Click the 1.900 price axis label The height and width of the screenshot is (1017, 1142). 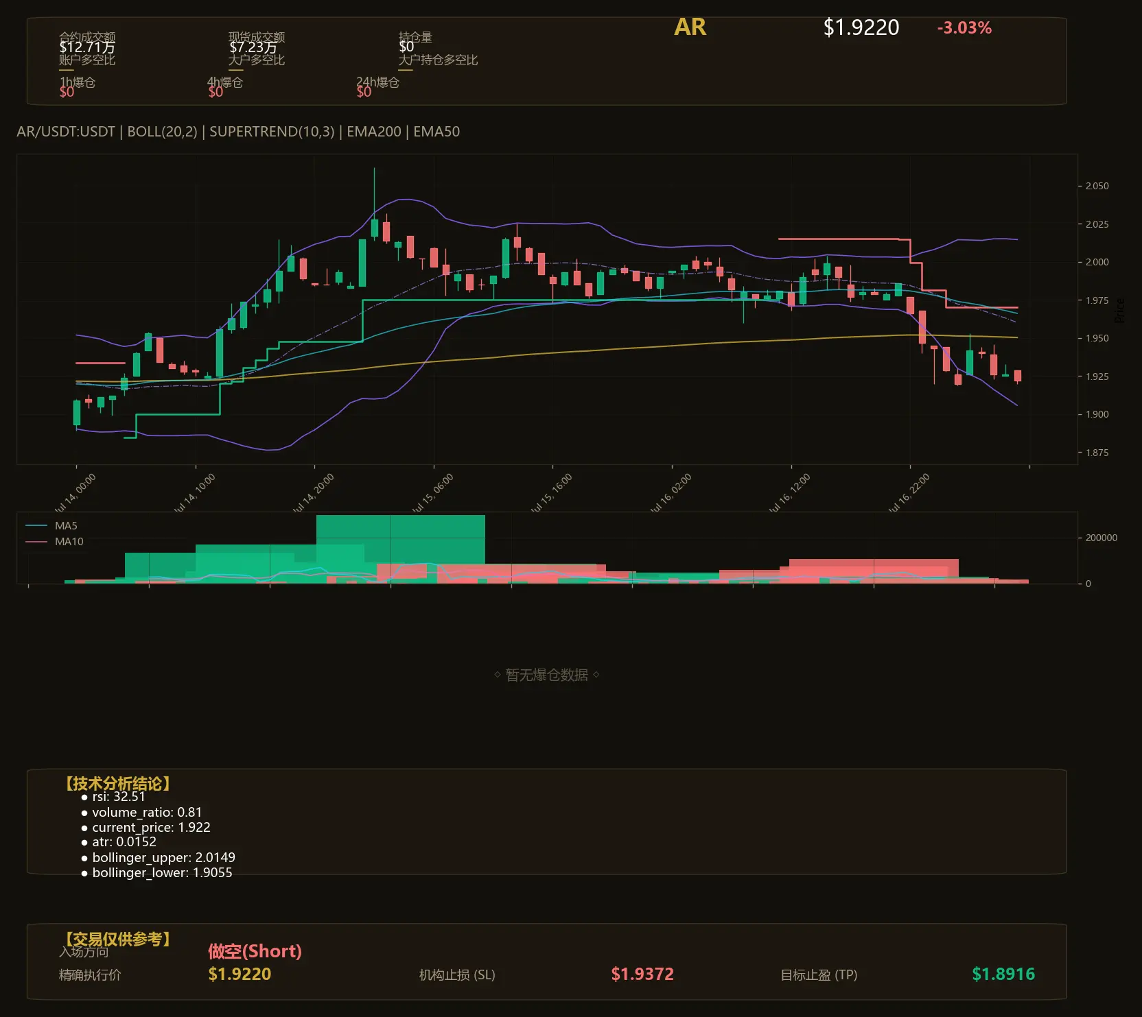(1097, 414)
